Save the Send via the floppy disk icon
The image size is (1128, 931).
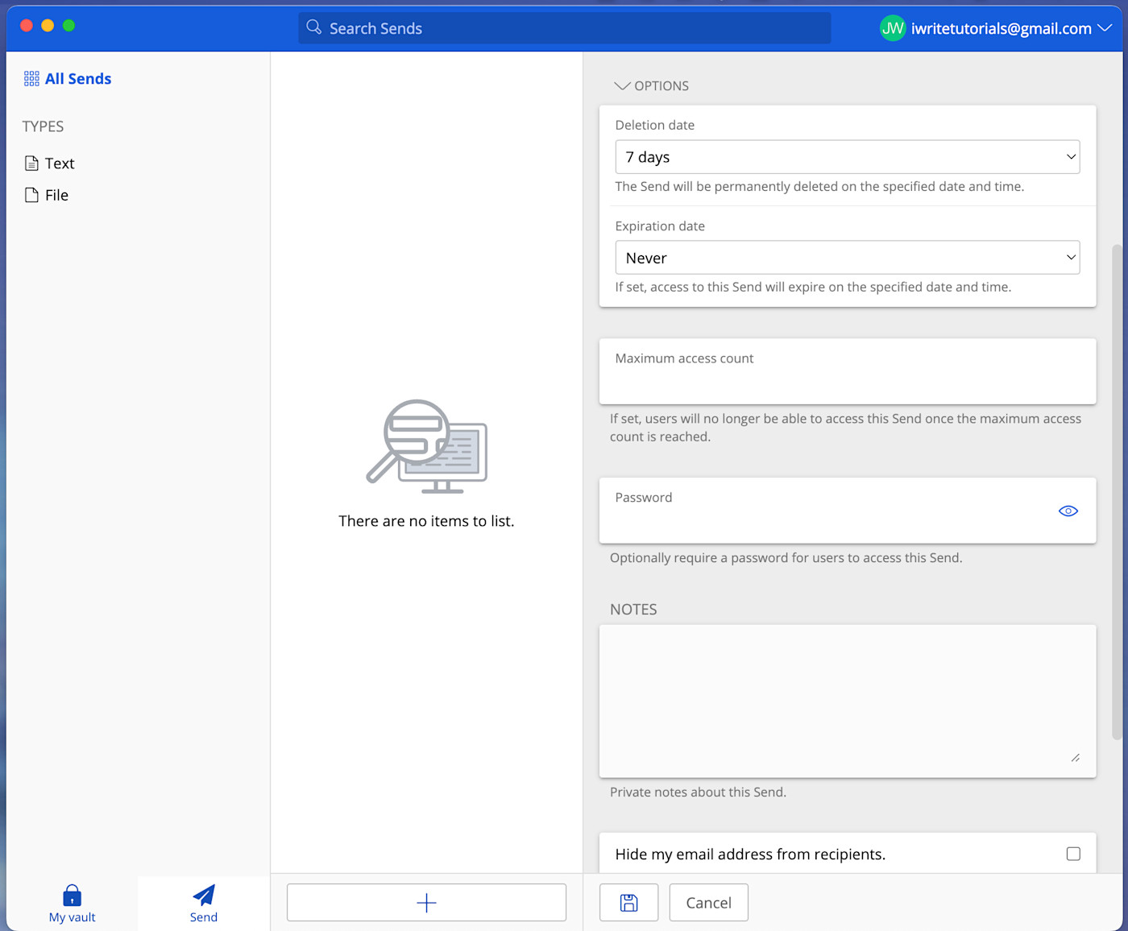pyautogui.click(x=628, y=902)
